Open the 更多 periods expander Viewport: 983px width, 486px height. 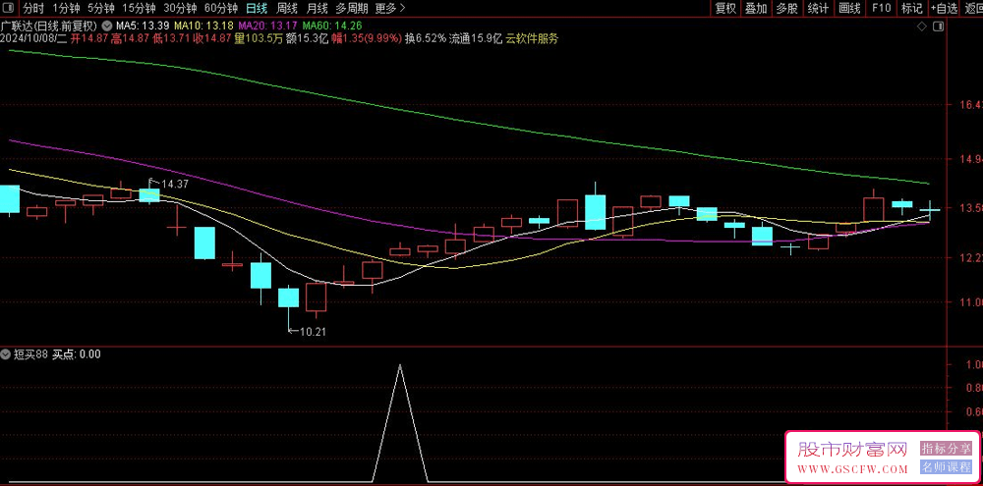tap(390, 8)
